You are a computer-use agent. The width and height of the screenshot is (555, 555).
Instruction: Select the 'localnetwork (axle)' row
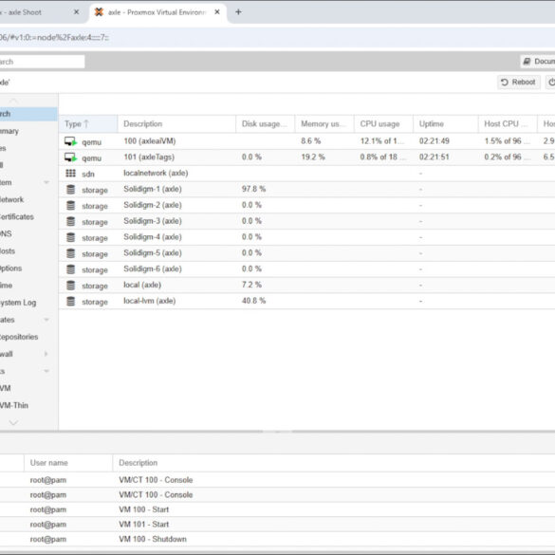pyautogui.click(x=306, y=173)
